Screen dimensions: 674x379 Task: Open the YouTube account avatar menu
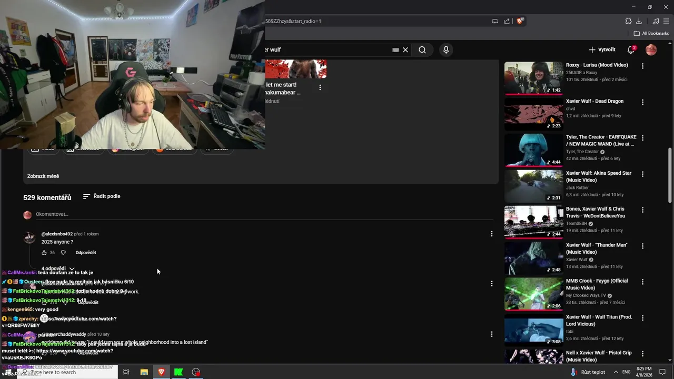pos(651,50)
